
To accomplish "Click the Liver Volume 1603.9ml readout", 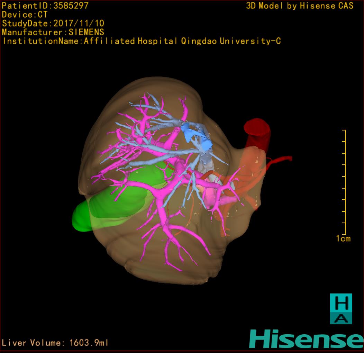I will pyautogui.click(x=55, y=343).
